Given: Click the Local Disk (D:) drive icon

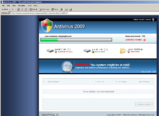Looking at the screenshot, I should point(87,51).
